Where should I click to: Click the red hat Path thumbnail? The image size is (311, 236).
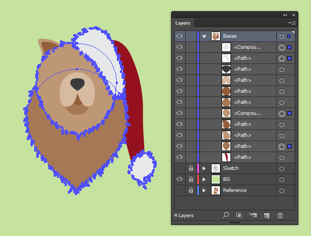click(226, 157)
